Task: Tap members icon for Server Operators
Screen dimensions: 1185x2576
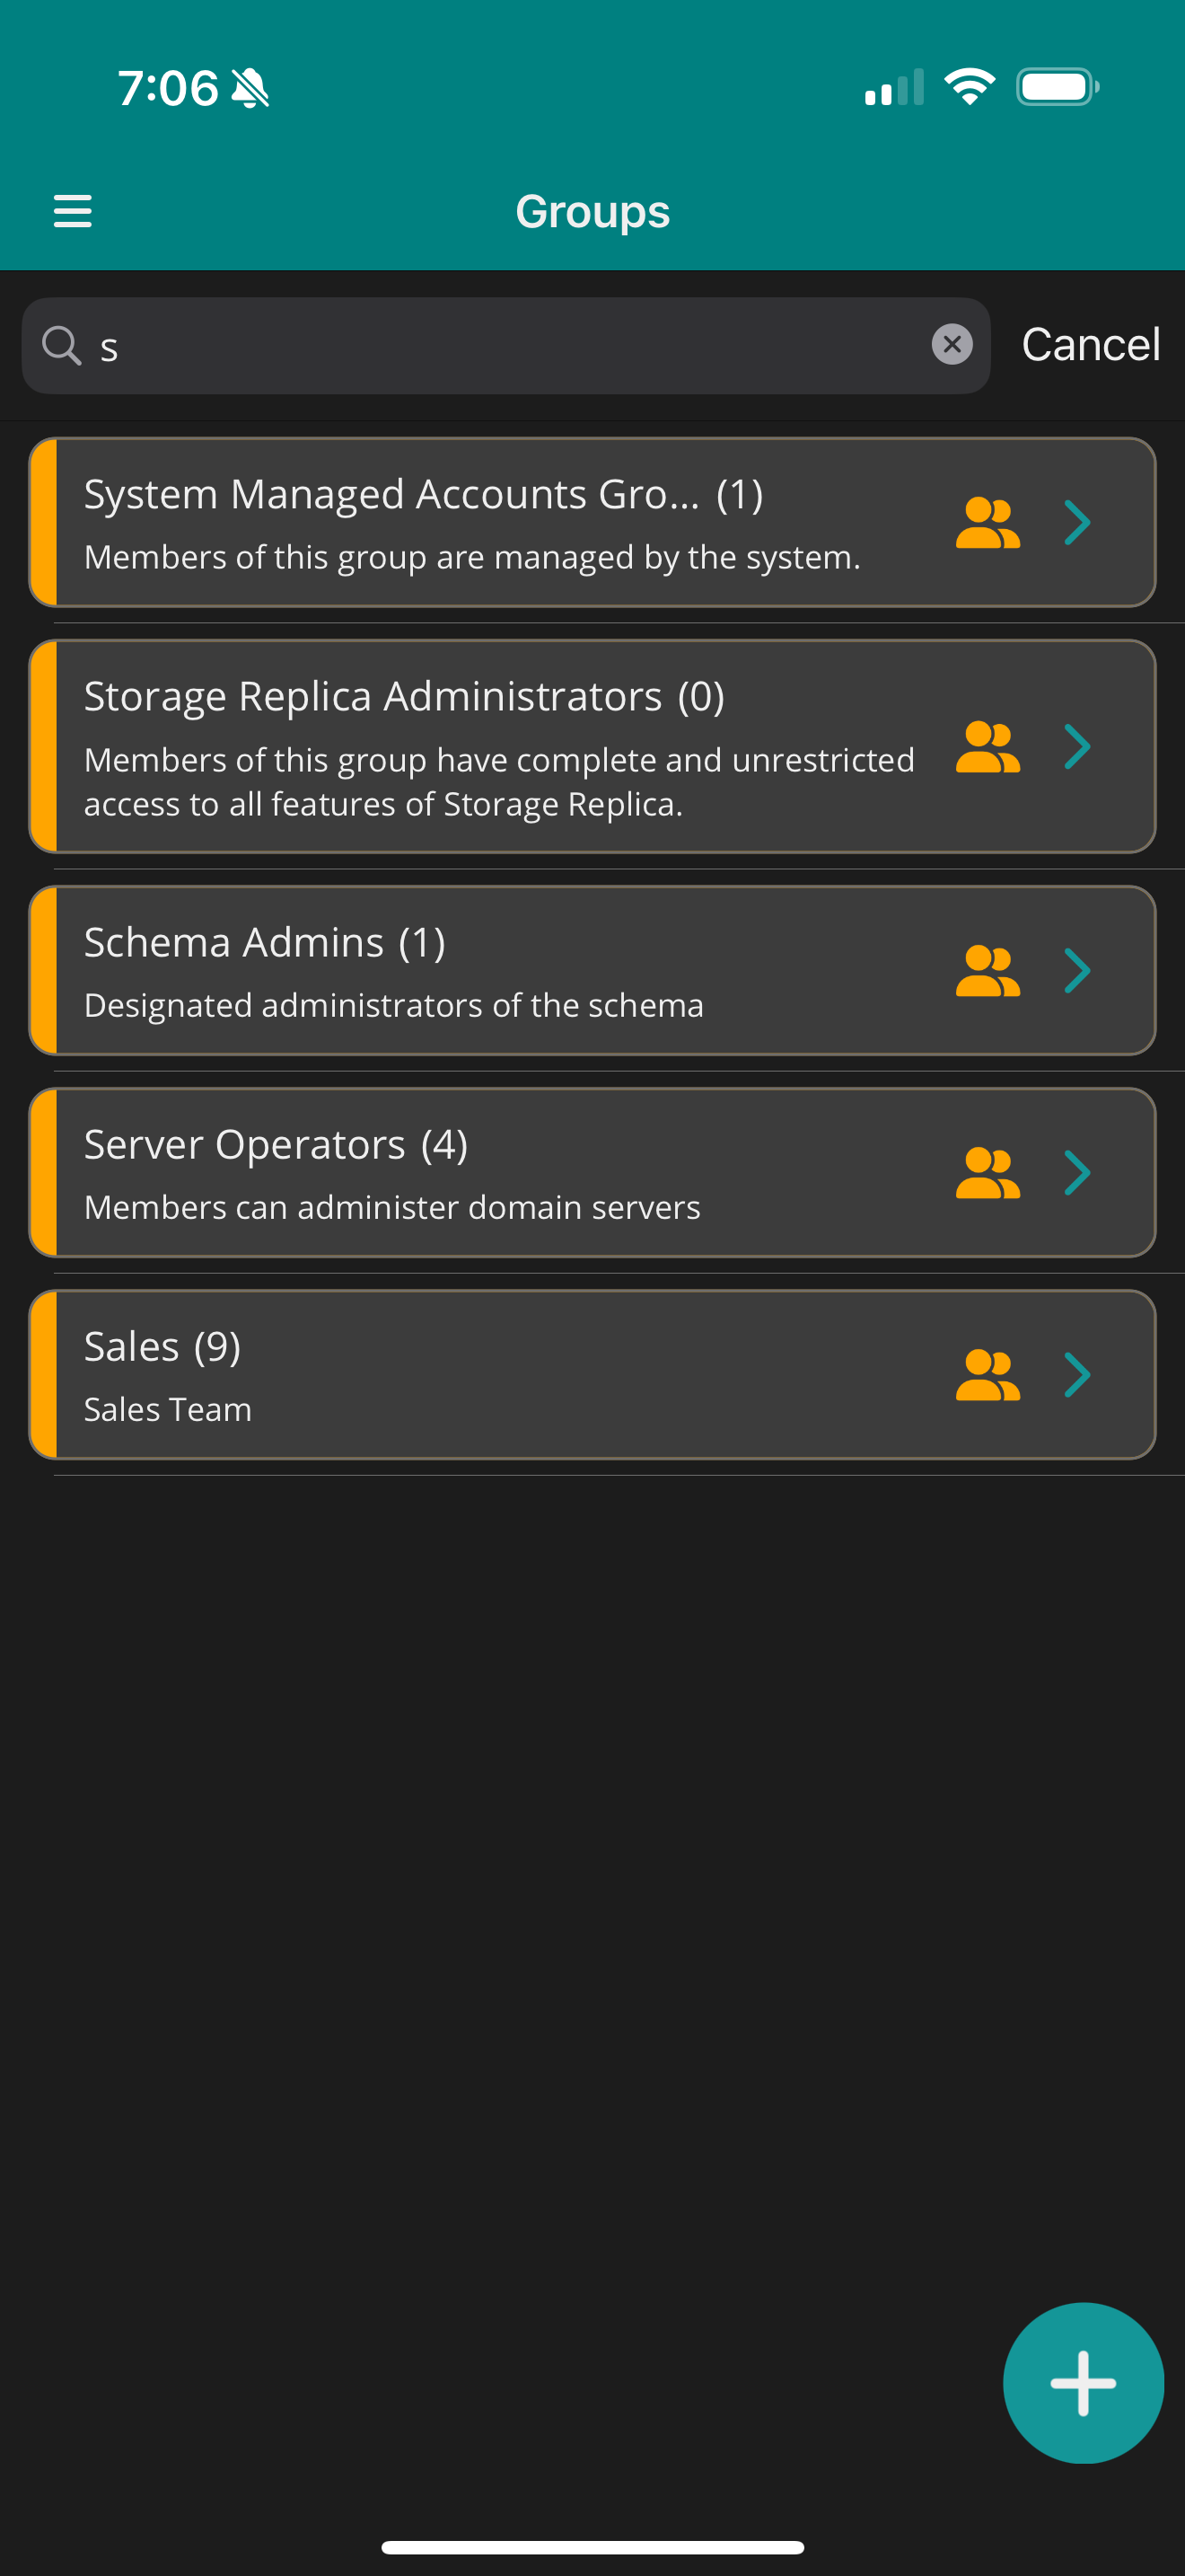Action: pyautogui.click(x=987, y=1173)
